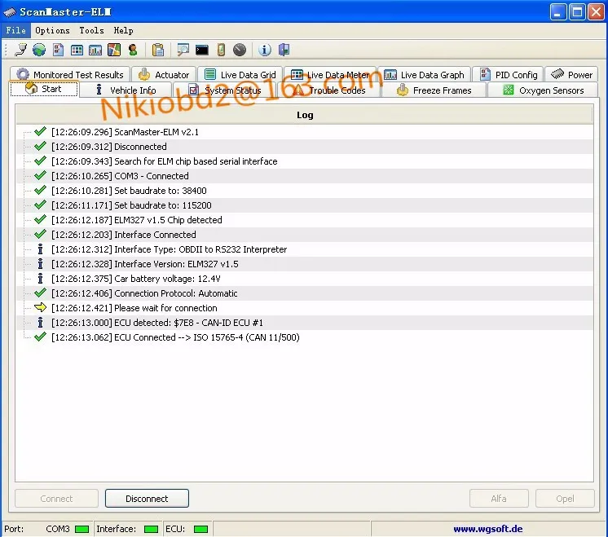This screenshot has width=608, height=537.
Task: Select log row 'Disconnected'
Action: coord(305,147)
